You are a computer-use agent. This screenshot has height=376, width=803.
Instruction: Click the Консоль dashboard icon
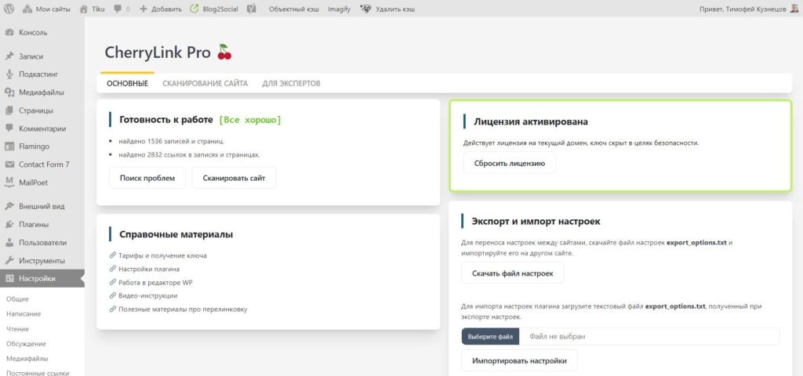point(9,32)
